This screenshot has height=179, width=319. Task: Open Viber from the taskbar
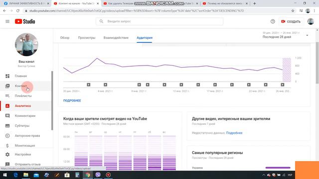98,175
